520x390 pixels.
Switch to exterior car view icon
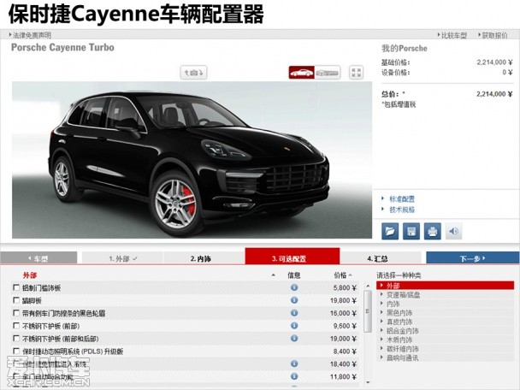tap(301, 73)
